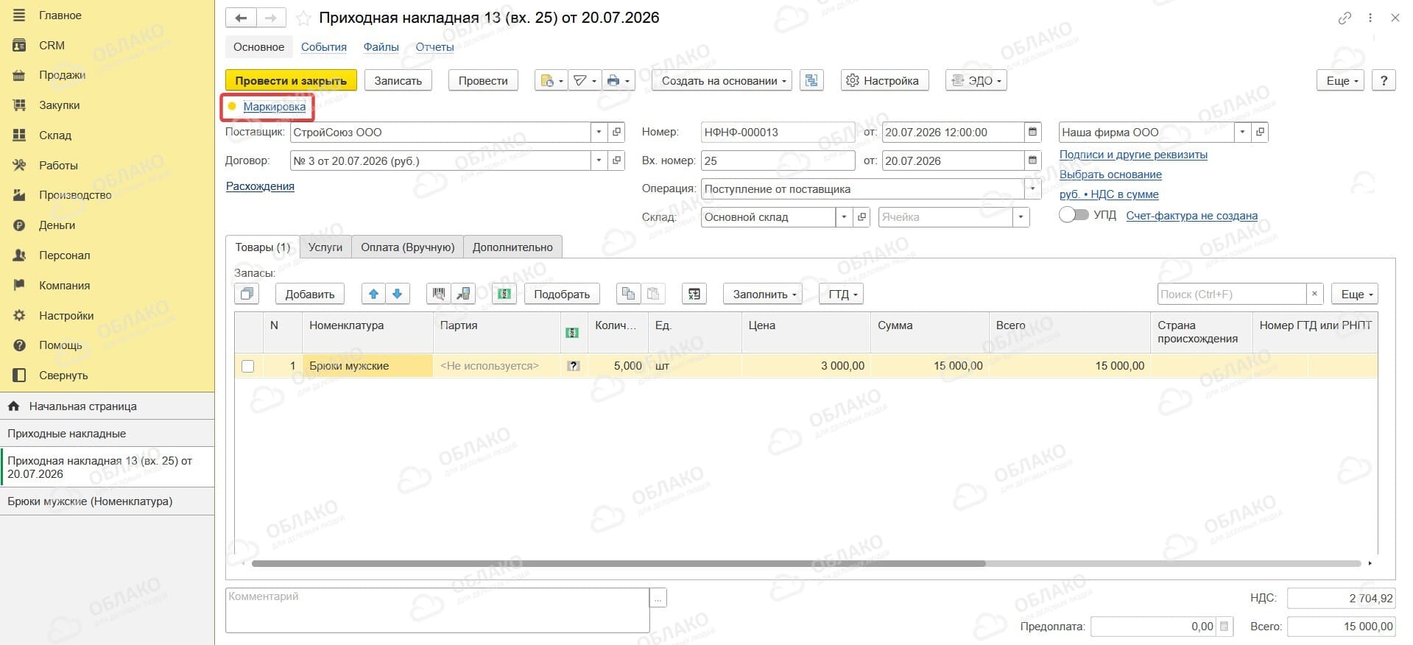Clear table search with the x button
1413x645 pixels.
tap(1314, 294)
